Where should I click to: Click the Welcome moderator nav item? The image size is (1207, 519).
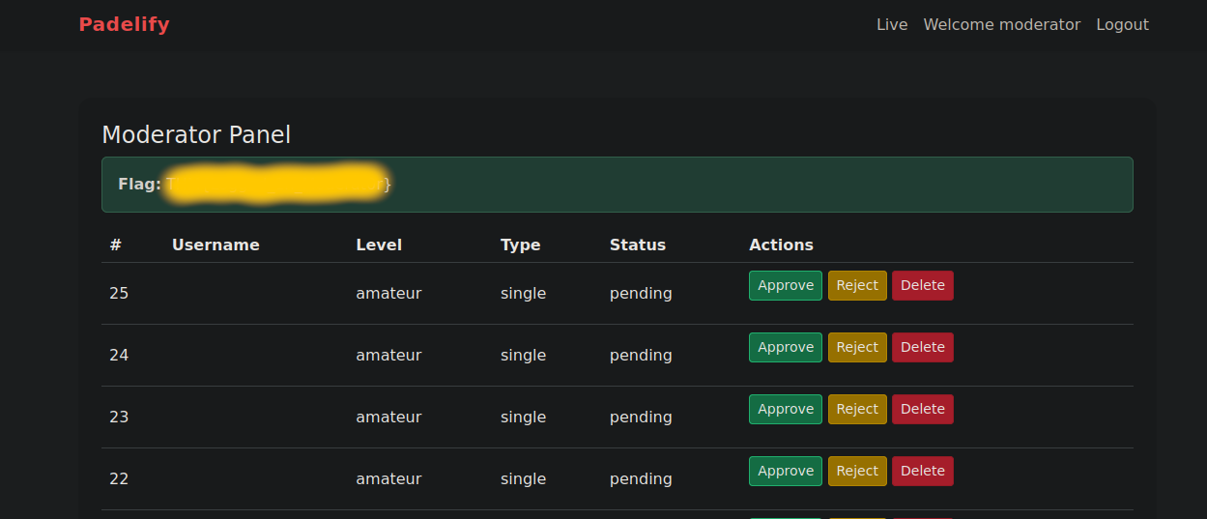click(x=1001, y=25)
